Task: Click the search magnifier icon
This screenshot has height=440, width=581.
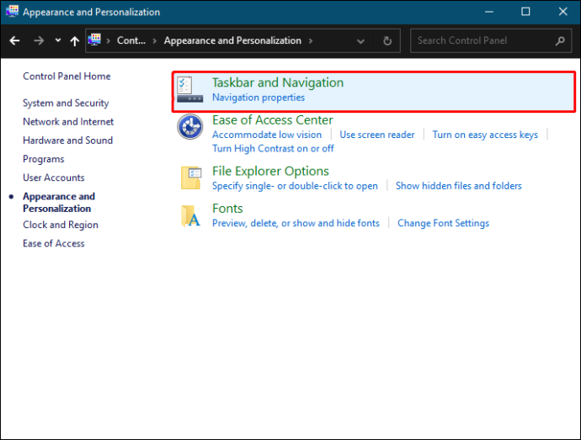Action: 560,40
